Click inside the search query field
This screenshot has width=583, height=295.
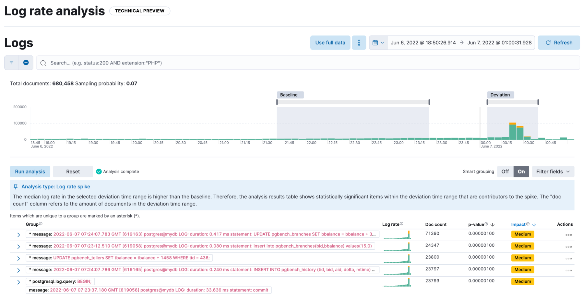tap(175, 63)
